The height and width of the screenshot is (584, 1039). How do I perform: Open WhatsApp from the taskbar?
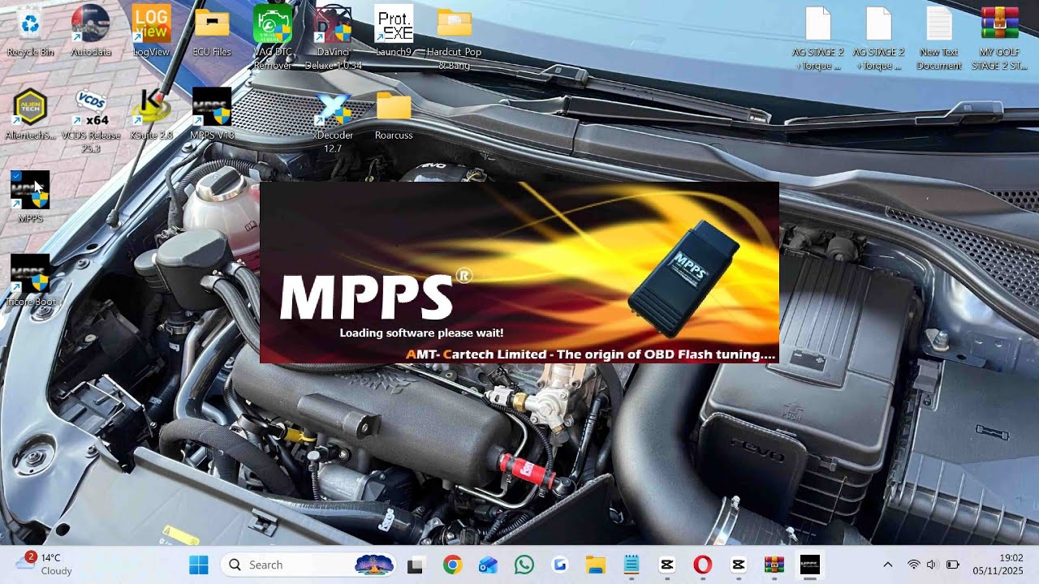(x=524, y=565)
